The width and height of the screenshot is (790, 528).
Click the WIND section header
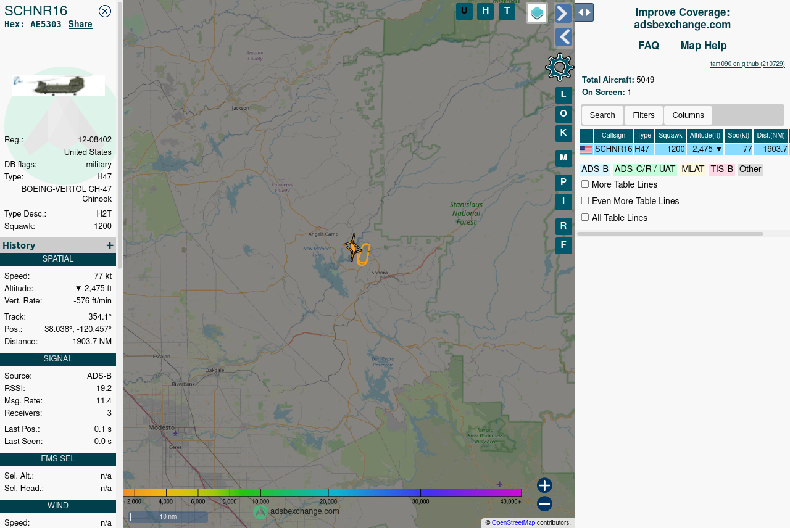(x=58, y=506)
